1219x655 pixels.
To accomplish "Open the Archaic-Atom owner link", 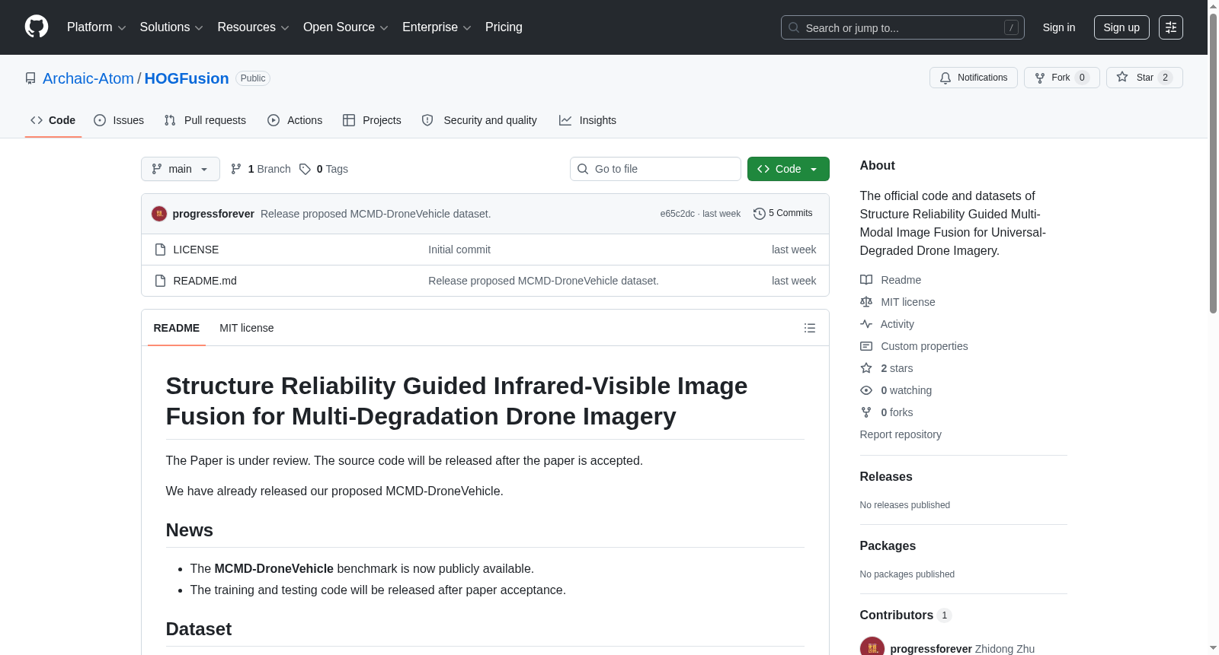I will tap(88, 78).
